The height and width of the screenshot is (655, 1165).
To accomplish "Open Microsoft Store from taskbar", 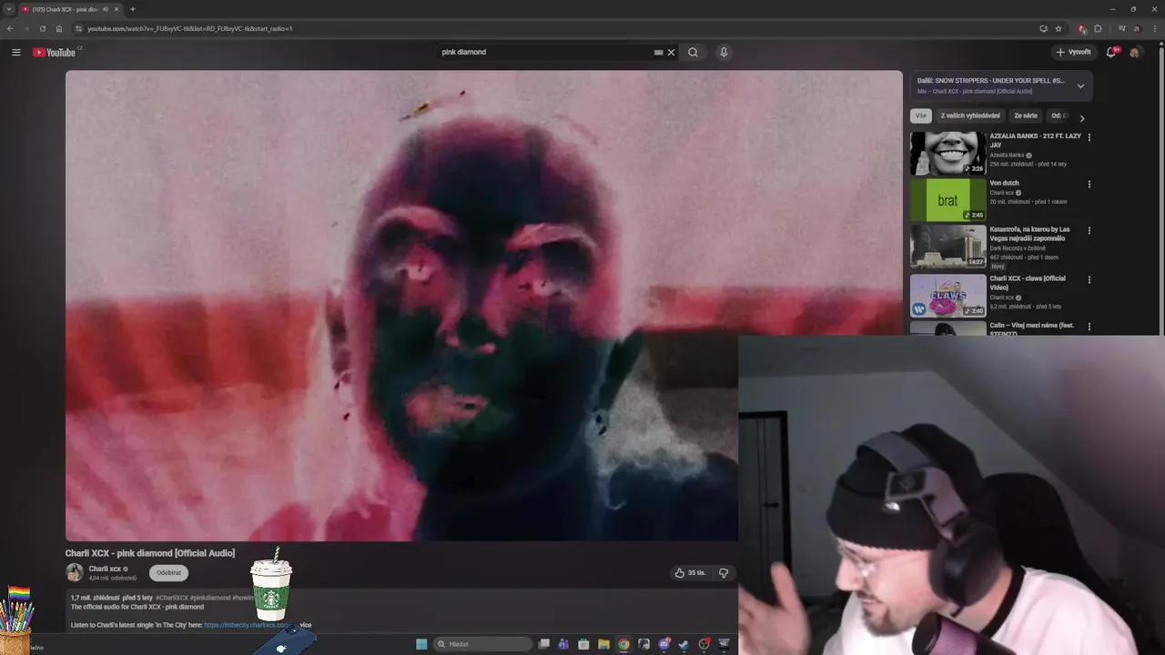I will pyautogui.click(x=583, y=644).
